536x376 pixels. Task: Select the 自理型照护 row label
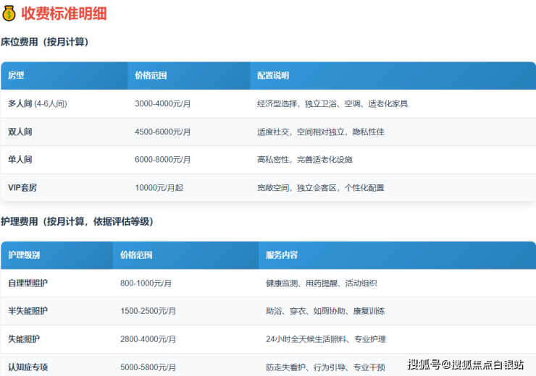28,283
